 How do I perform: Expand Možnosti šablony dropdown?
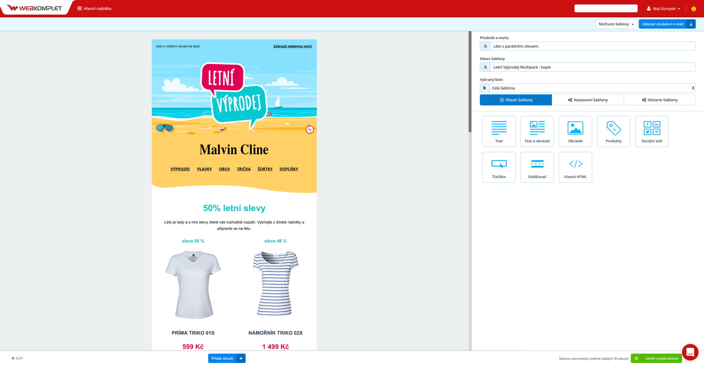click(616, 24)
